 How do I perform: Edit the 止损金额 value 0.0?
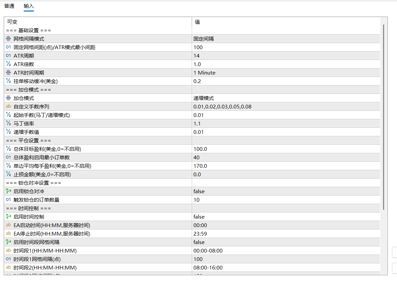pyautogui.click(x=286, y=174)
